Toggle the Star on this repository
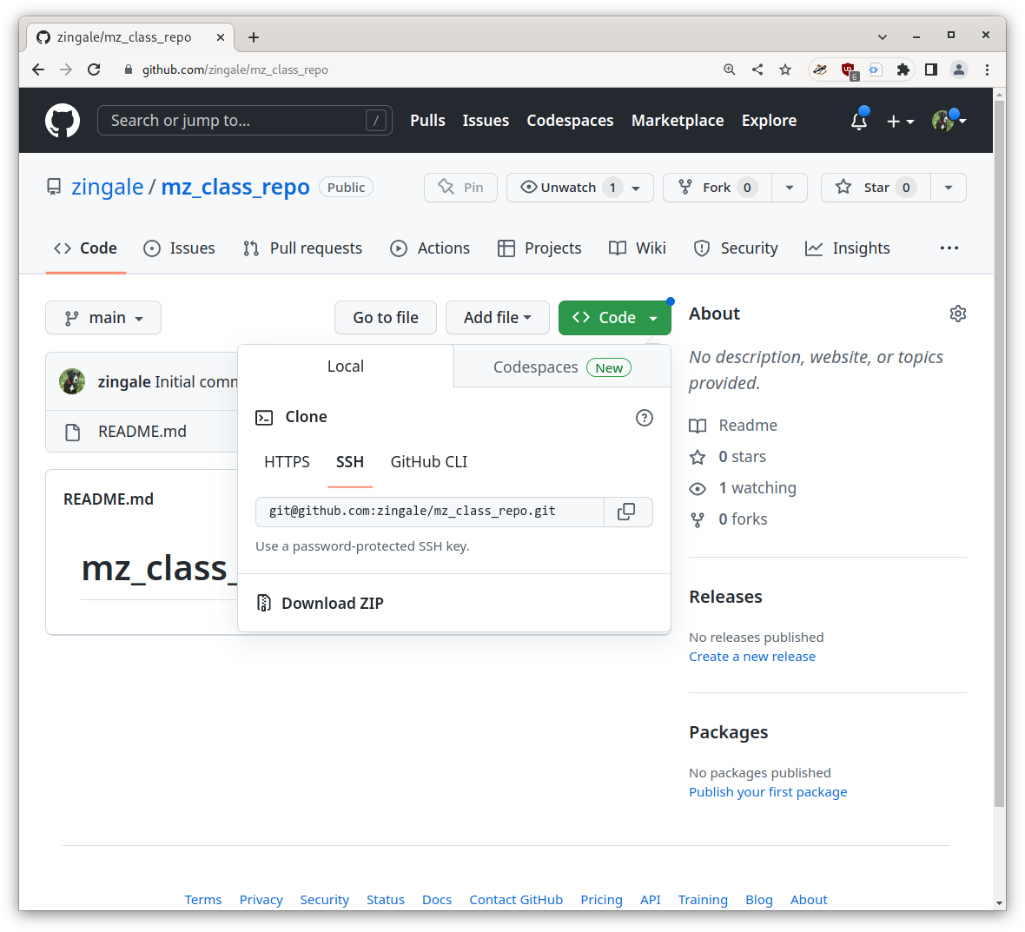Screen dimensions: 1025x932 coord(875,187)
